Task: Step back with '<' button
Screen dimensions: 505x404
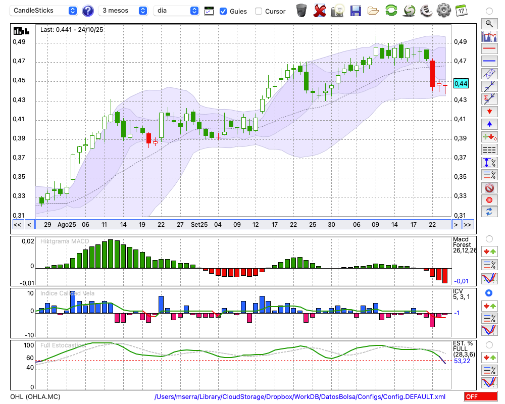Action: coord(29,225)
